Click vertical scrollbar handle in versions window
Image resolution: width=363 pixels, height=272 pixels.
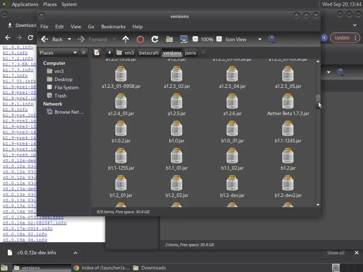point(318,102)
